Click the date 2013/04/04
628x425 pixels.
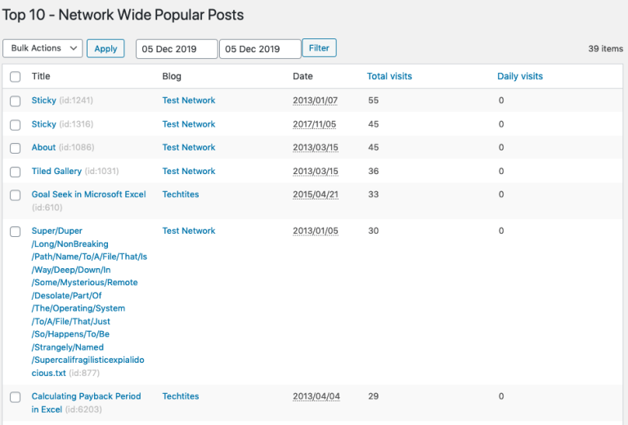click(x=316, y=396)
